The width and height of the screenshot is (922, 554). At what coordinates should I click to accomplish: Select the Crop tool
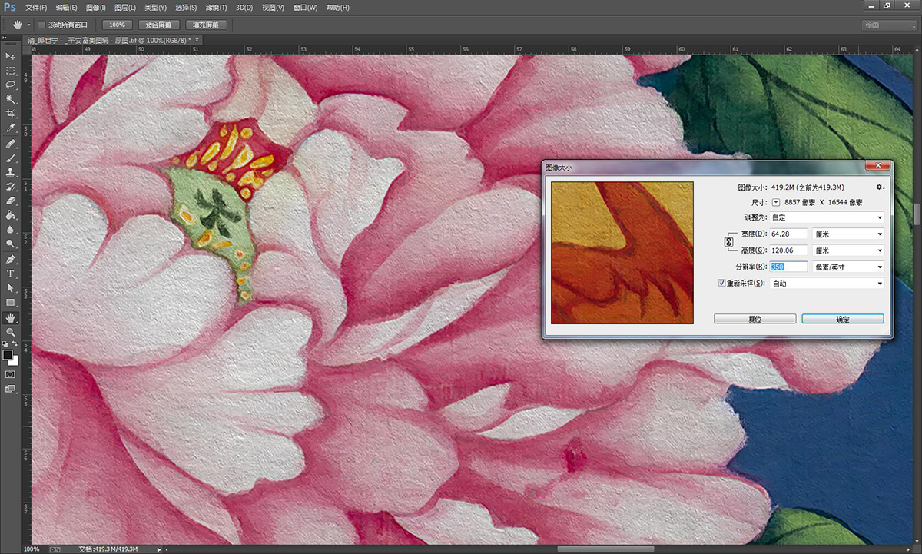coord(11,114)
